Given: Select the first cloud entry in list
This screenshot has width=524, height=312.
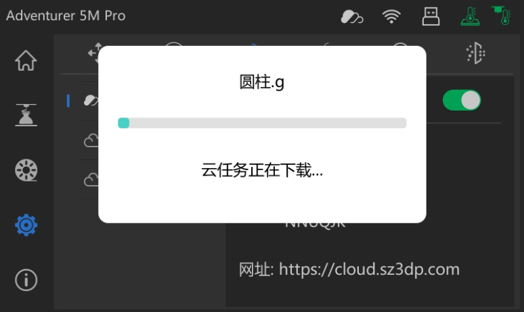Looking at the screenshot, I should [x=89, y=101].
